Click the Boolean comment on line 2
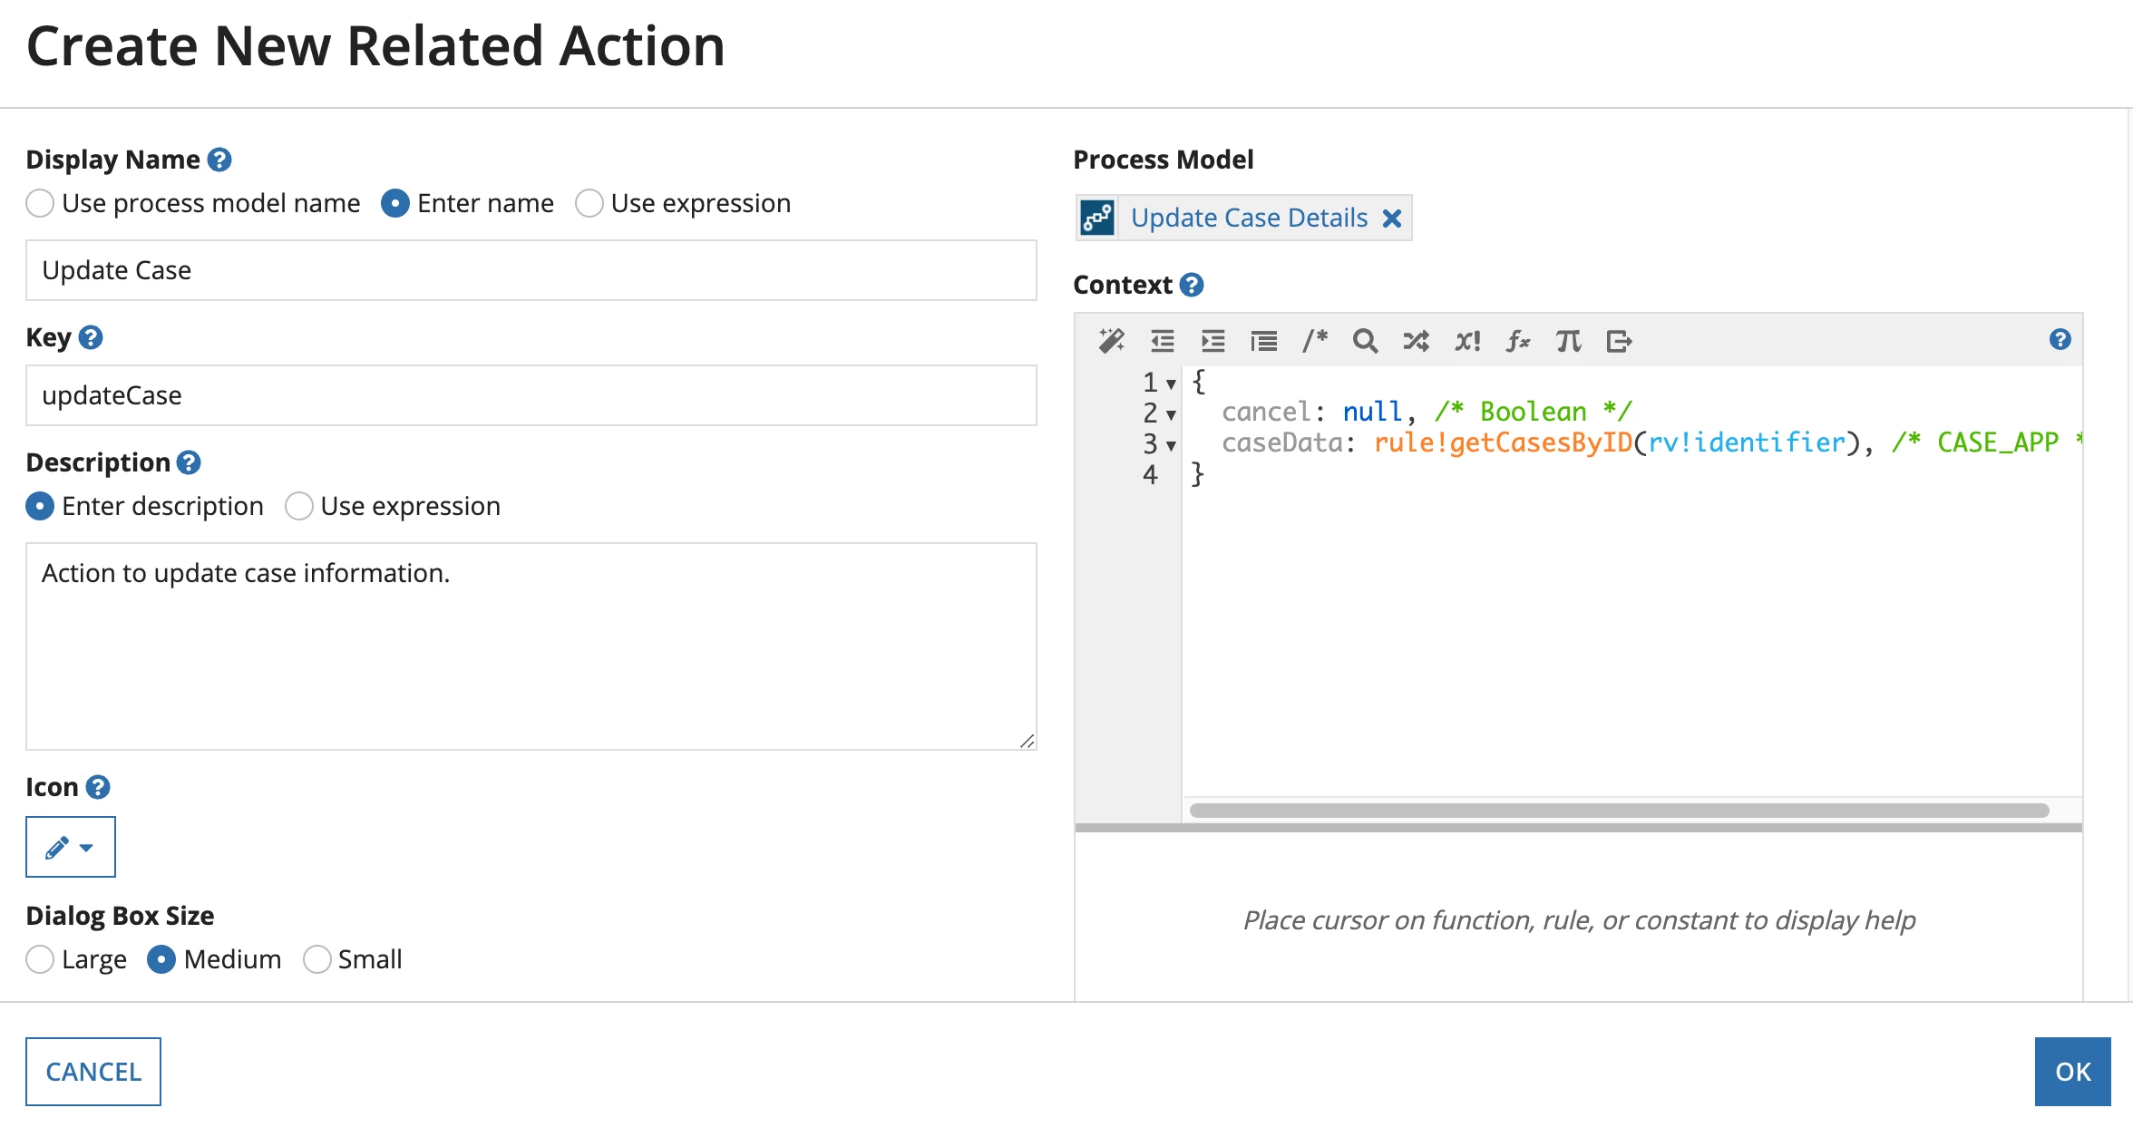The height and width of the screenshot is (1137, 2133). [1533, 412]
